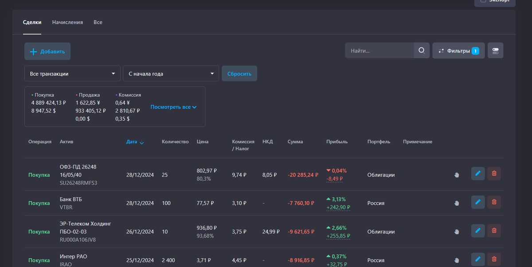The image size is (532, 267).
Task: Delete the Интер РАО transaction
Action: (x=494, y=259)
